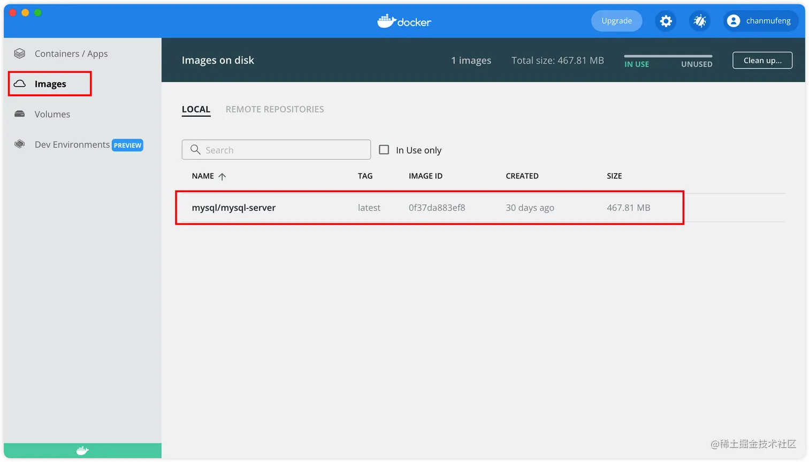Switch to REMOTE REPOSITORIES tab
Image resolution: width=809 pixels, height=462 pixels.
274,109
